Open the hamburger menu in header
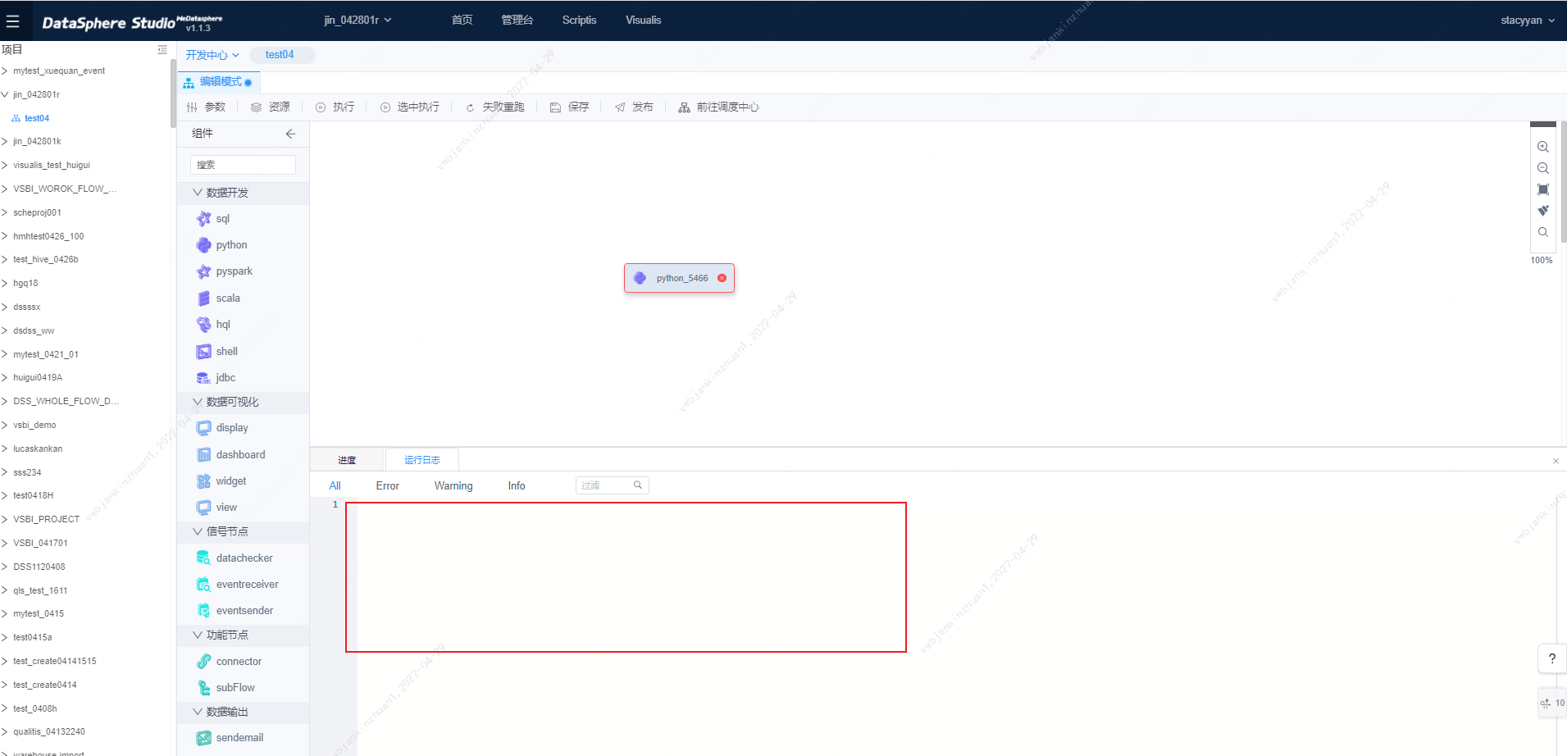The height and width of the screenshot is (756, 1567). (x=12, y=21)
